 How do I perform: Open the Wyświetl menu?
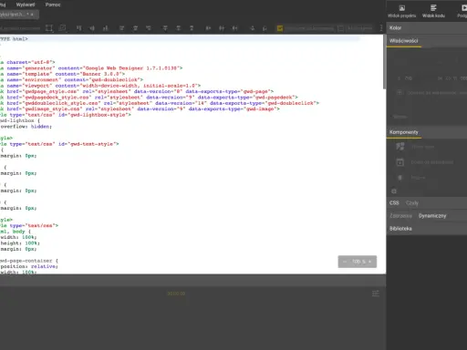click(26, 5)
